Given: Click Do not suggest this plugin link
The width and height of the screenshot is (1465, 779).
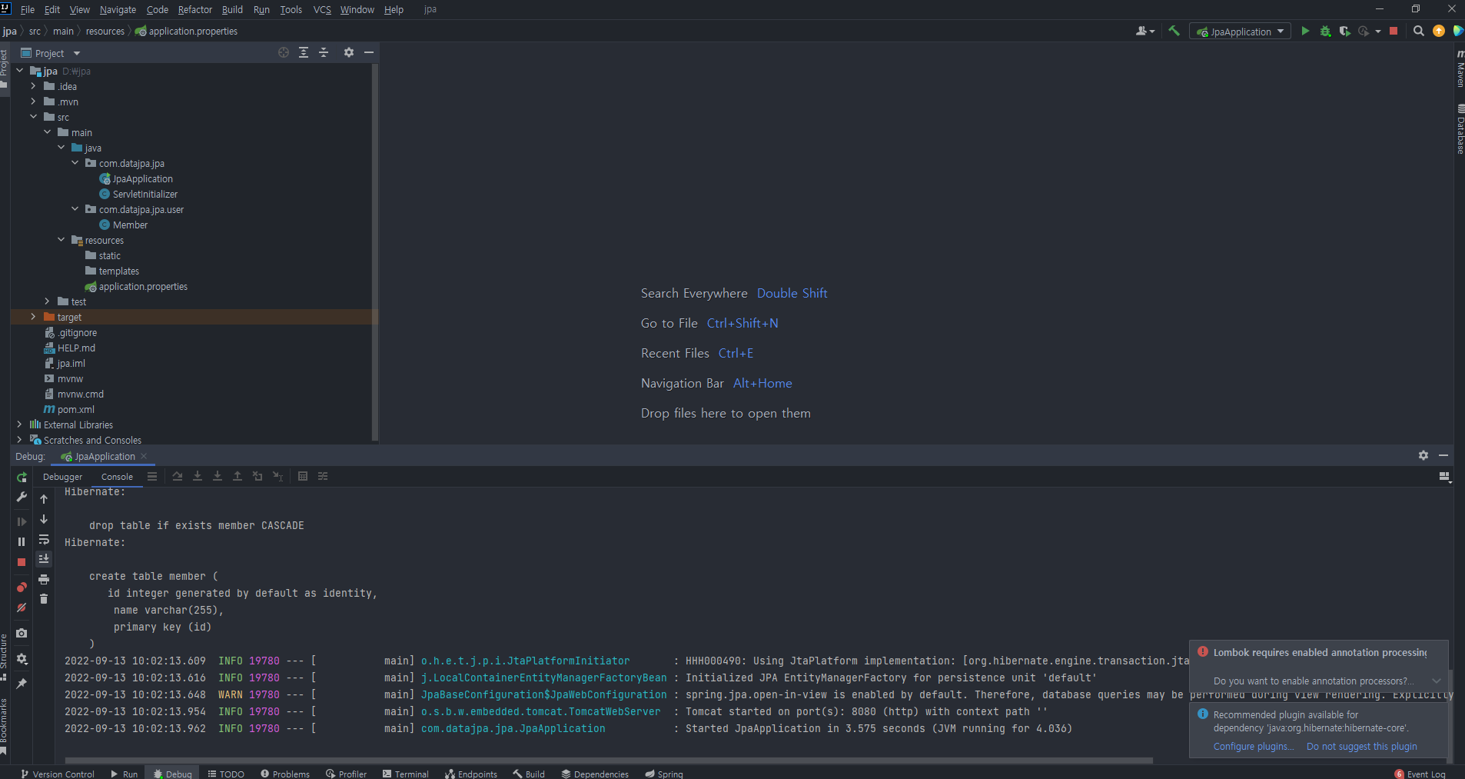Looking at the screenshot, I should 1361,746.
